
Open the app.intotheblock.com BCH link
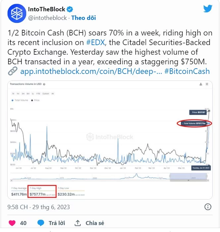(x=91, y=71)
